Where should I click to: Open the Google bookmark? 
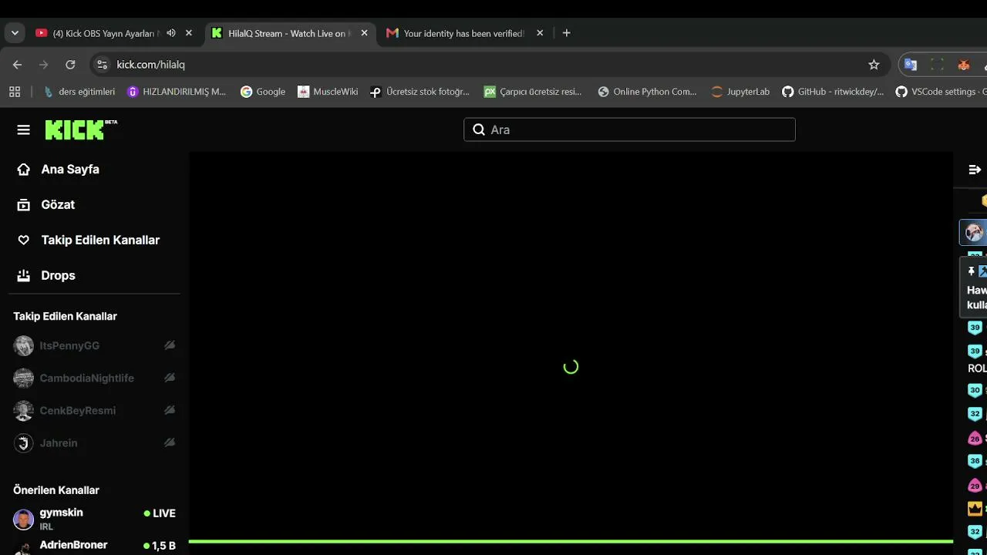click(263, 92)
